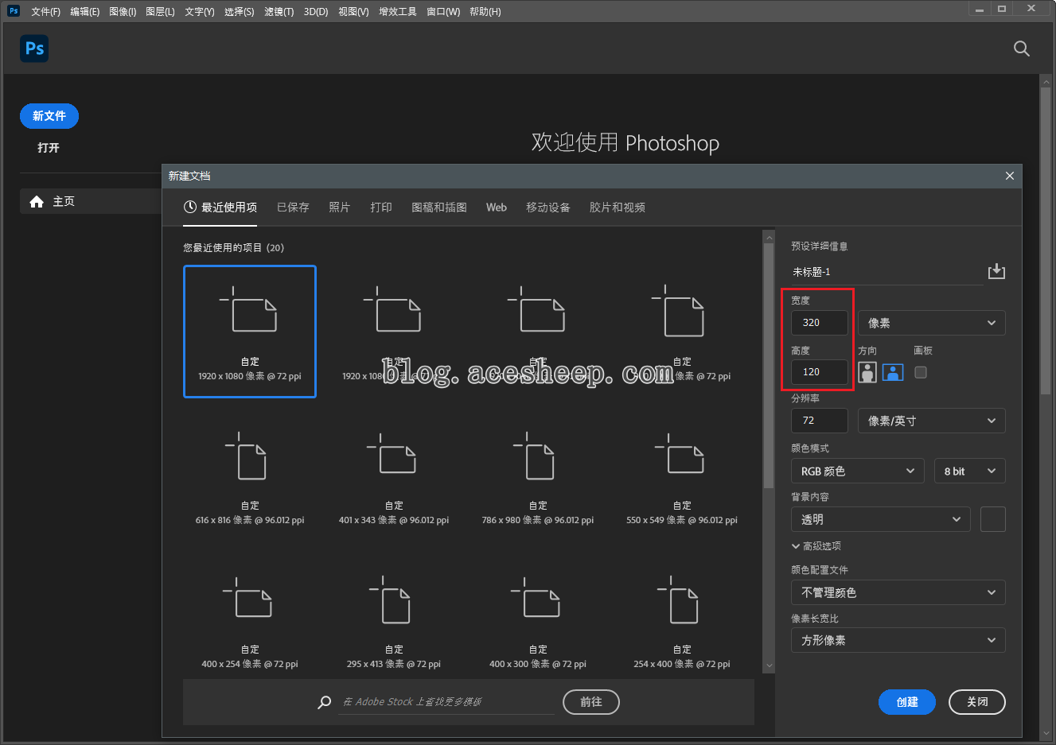This screenshot has width=1056, height=745.
Task: Click the small Ps icon in title bar
Action: coord(14,11)
